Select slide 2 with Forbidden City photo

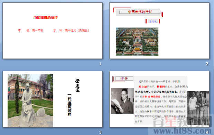(159, 31)
